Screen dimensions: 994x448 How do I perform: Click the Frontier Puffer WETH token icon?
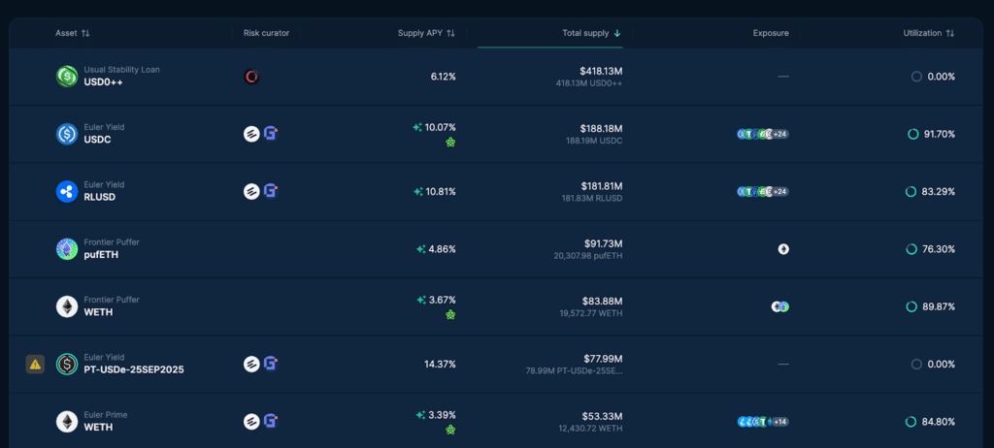pos(67,306)
